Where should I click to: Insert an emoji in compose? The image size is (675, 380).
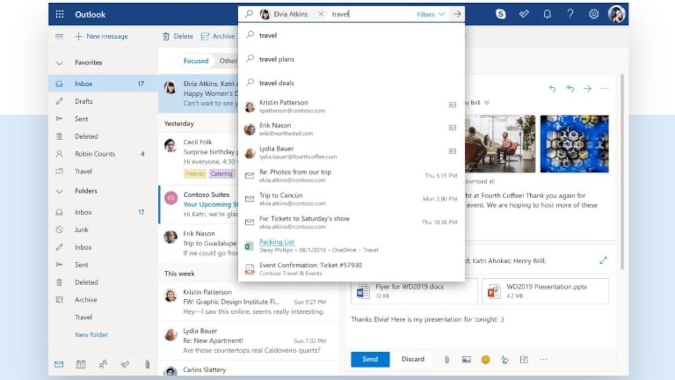pyautogui.click(x=486, y=360)
